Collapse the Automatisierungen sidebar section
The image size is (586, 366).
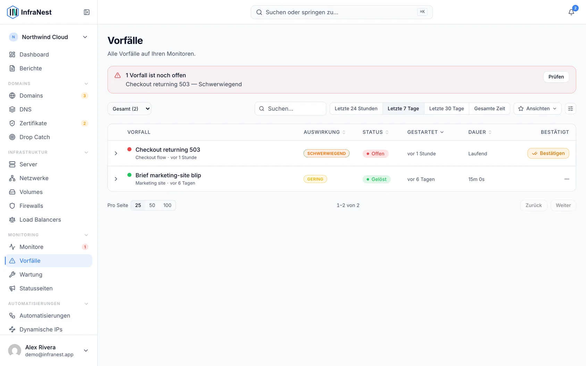[x=86, y=304]
